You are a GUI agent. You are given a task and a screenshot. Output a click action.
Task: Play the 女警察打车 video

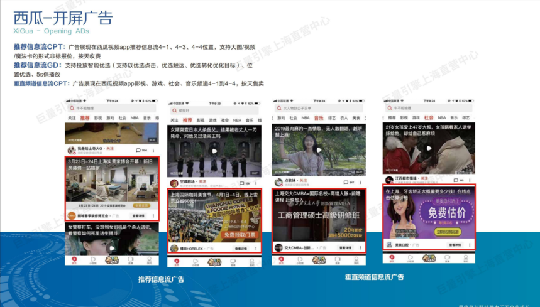pyautogui.click(x=111, y=247)
